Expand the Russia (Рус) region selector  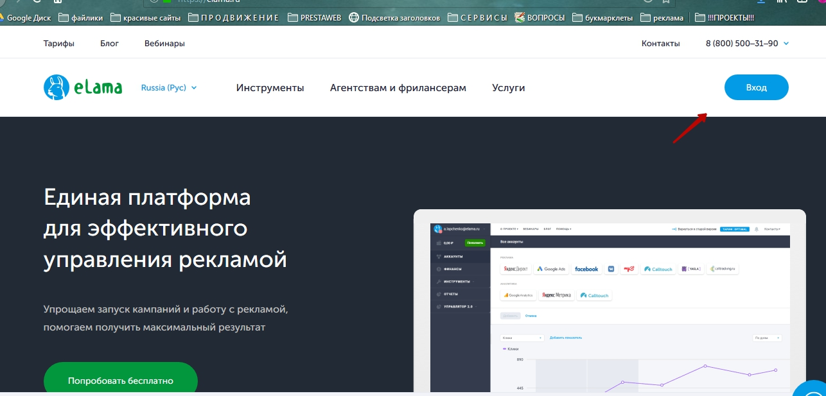point(169,88)
